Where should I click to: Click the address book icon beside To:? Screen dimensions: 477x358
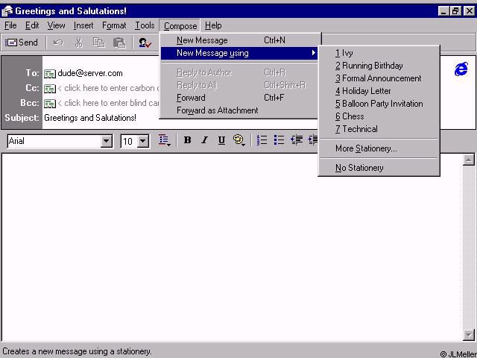pos(50,73)
